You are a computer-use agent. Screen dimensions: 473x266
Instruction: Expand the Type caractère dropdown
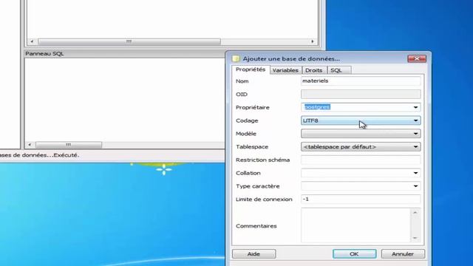click(415, 186)
